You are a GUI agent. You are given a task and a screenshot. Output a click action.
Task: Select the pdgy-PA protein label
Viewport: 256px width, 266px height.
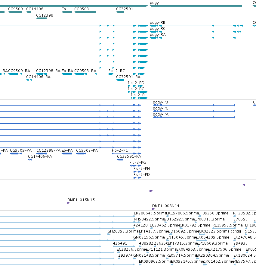pyautogui.click(x=161, y=114)
